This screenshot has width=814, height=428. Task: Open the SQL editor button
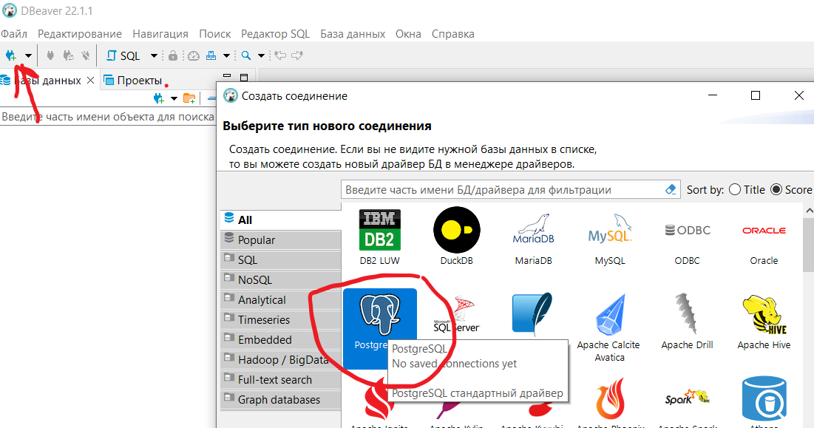123,55
